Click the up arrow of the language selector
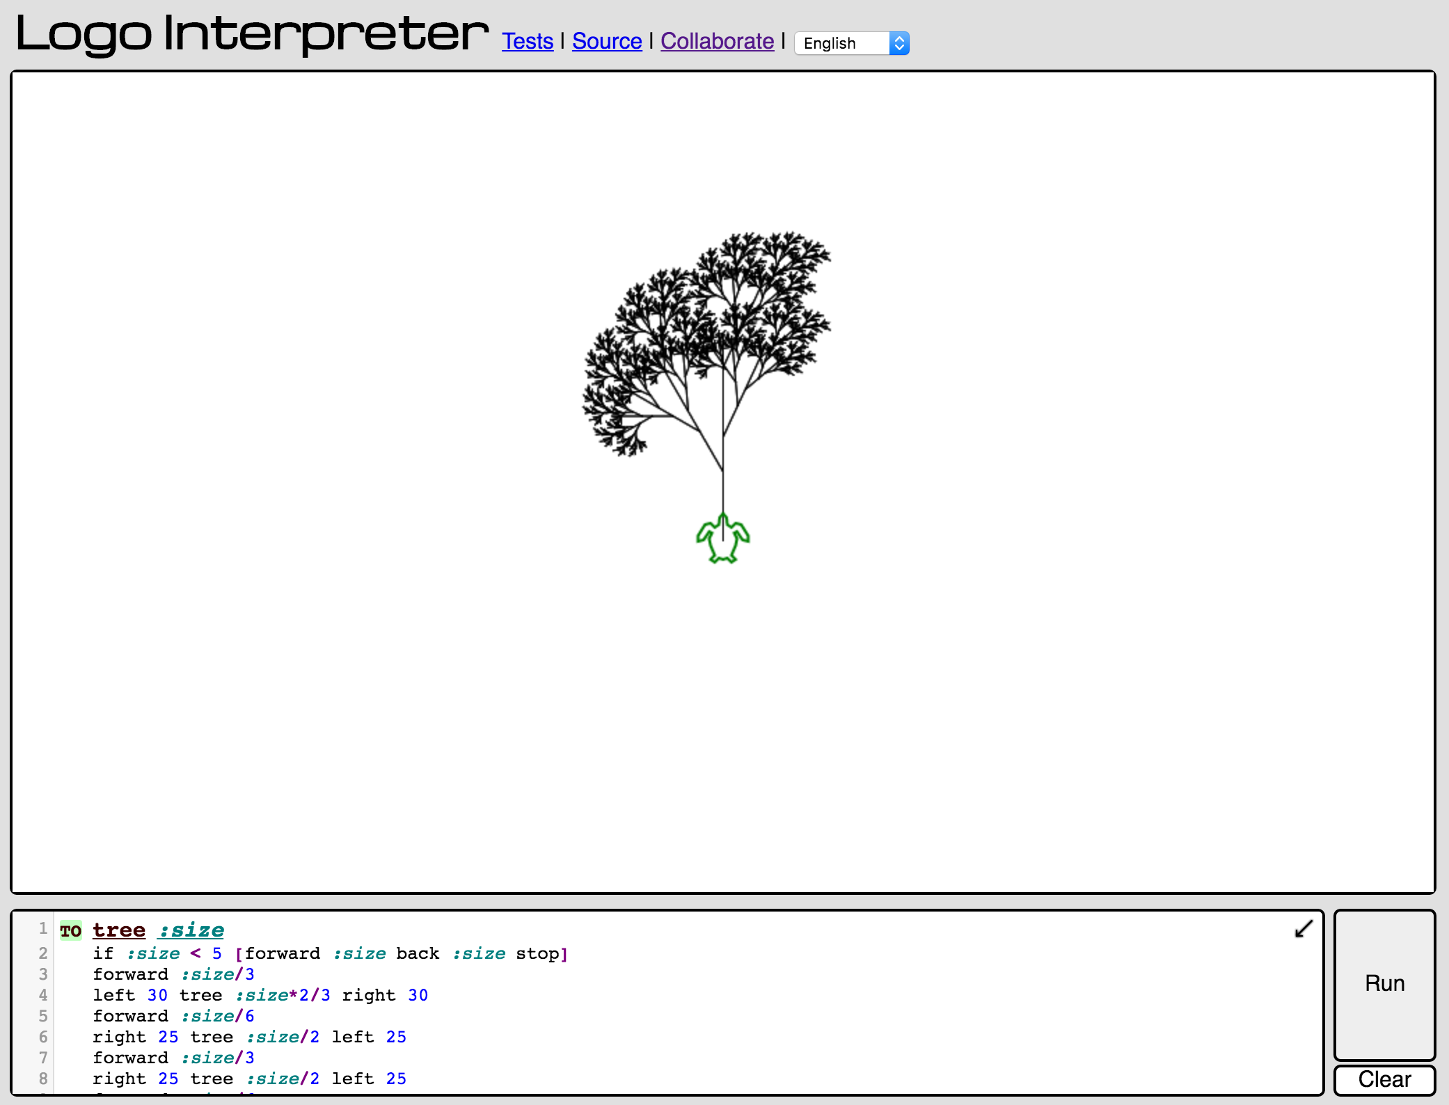The height and width of the screenshot is (1105, 1449). click(901, 38)
